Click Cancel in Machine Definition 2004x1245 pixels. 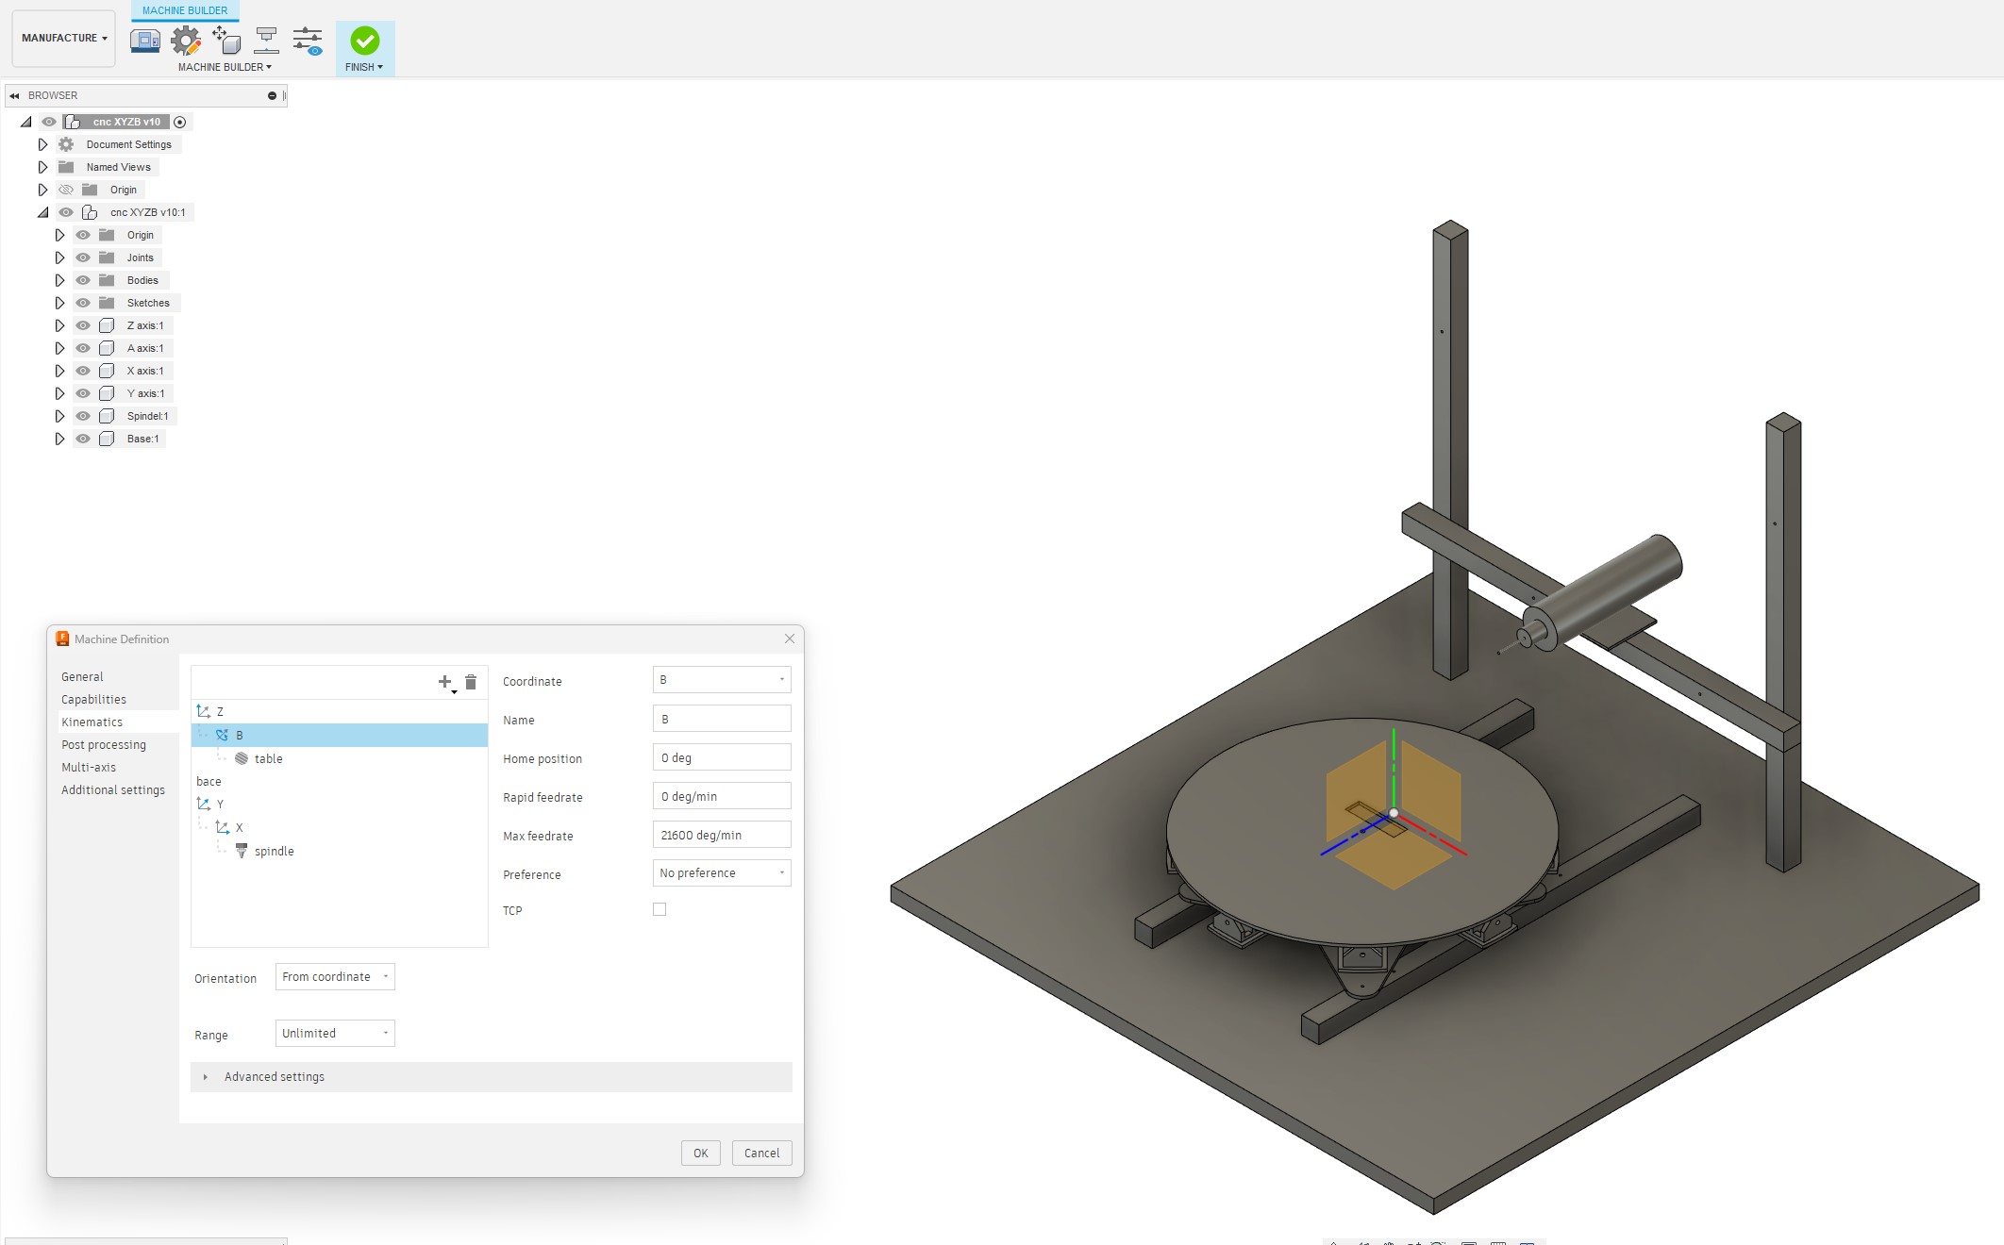[762, 1153]
